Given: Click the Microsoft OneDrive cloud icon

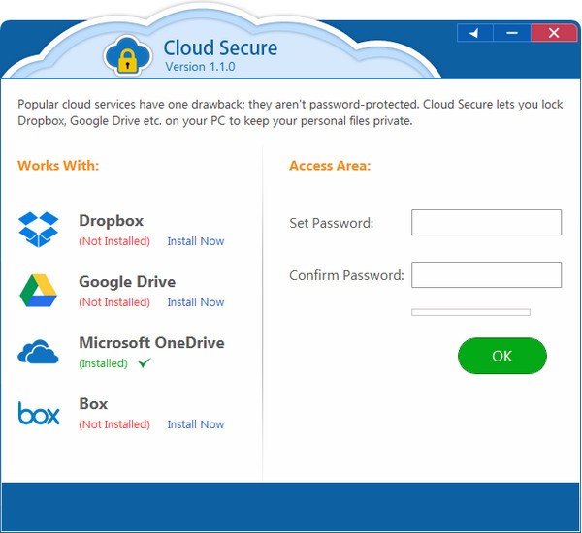Looking at the screenshot, I should tap(39, 353).
